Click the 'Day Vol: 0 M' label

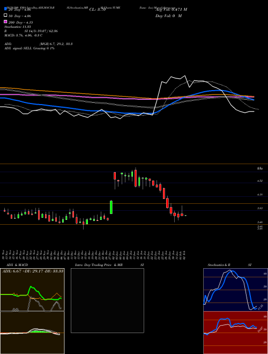pyautogui.click(x=168, y=16)
